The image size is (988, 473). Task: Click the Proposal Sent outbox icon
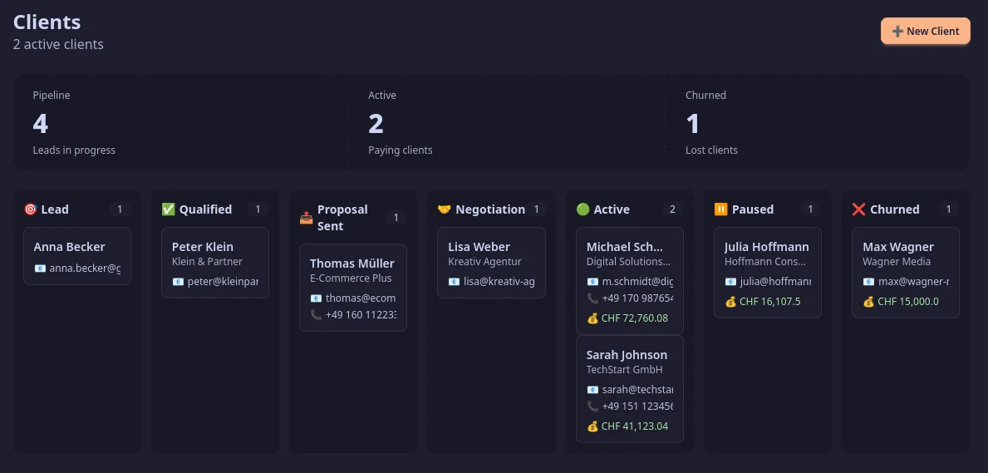307,218
